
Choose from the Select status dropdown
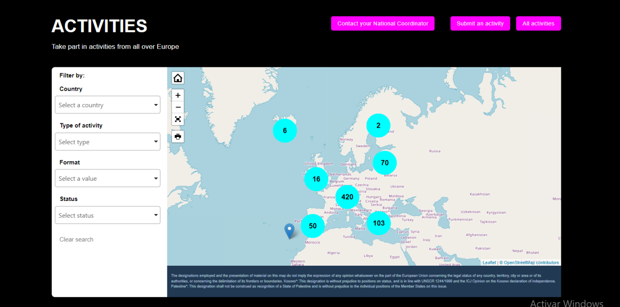tap(107, 215)
